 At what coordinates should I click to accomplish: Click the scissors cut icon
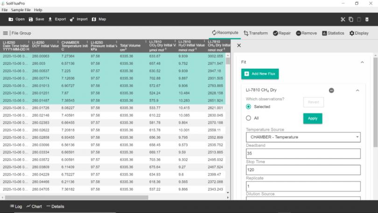click(343, 19)
